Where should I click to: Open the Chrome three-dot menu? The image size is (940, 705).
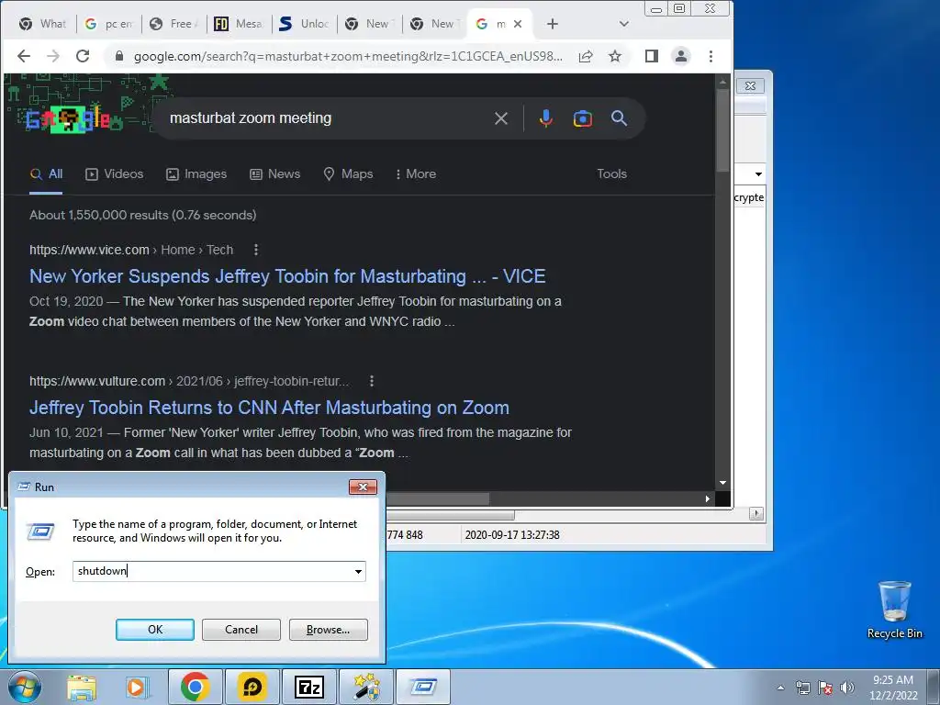click(x=711, y=56)
